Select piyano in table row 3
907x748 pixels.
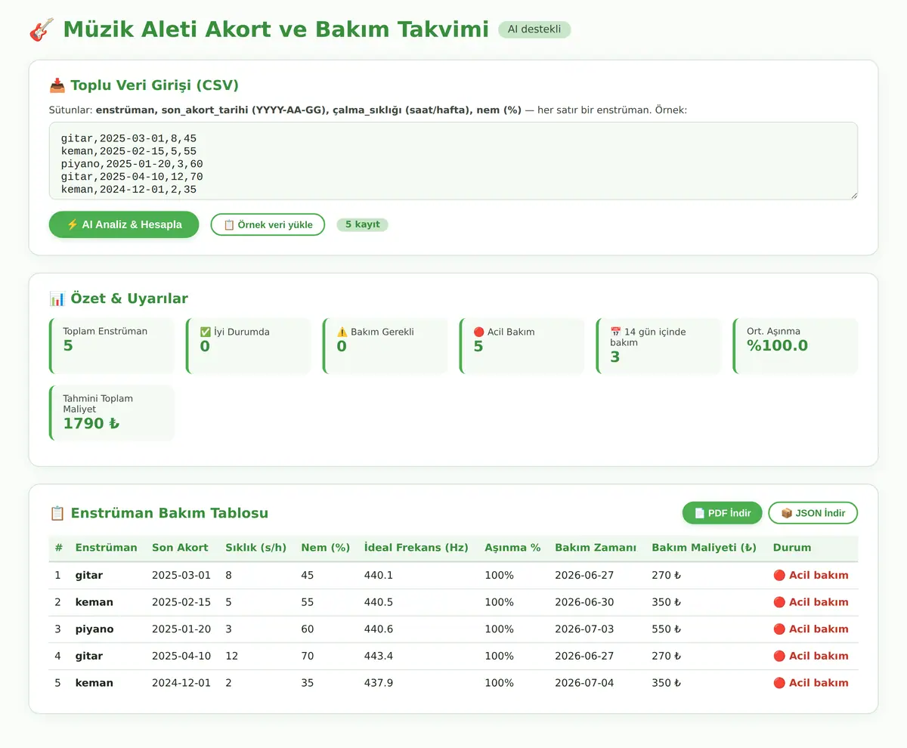(x=94, y=629)
